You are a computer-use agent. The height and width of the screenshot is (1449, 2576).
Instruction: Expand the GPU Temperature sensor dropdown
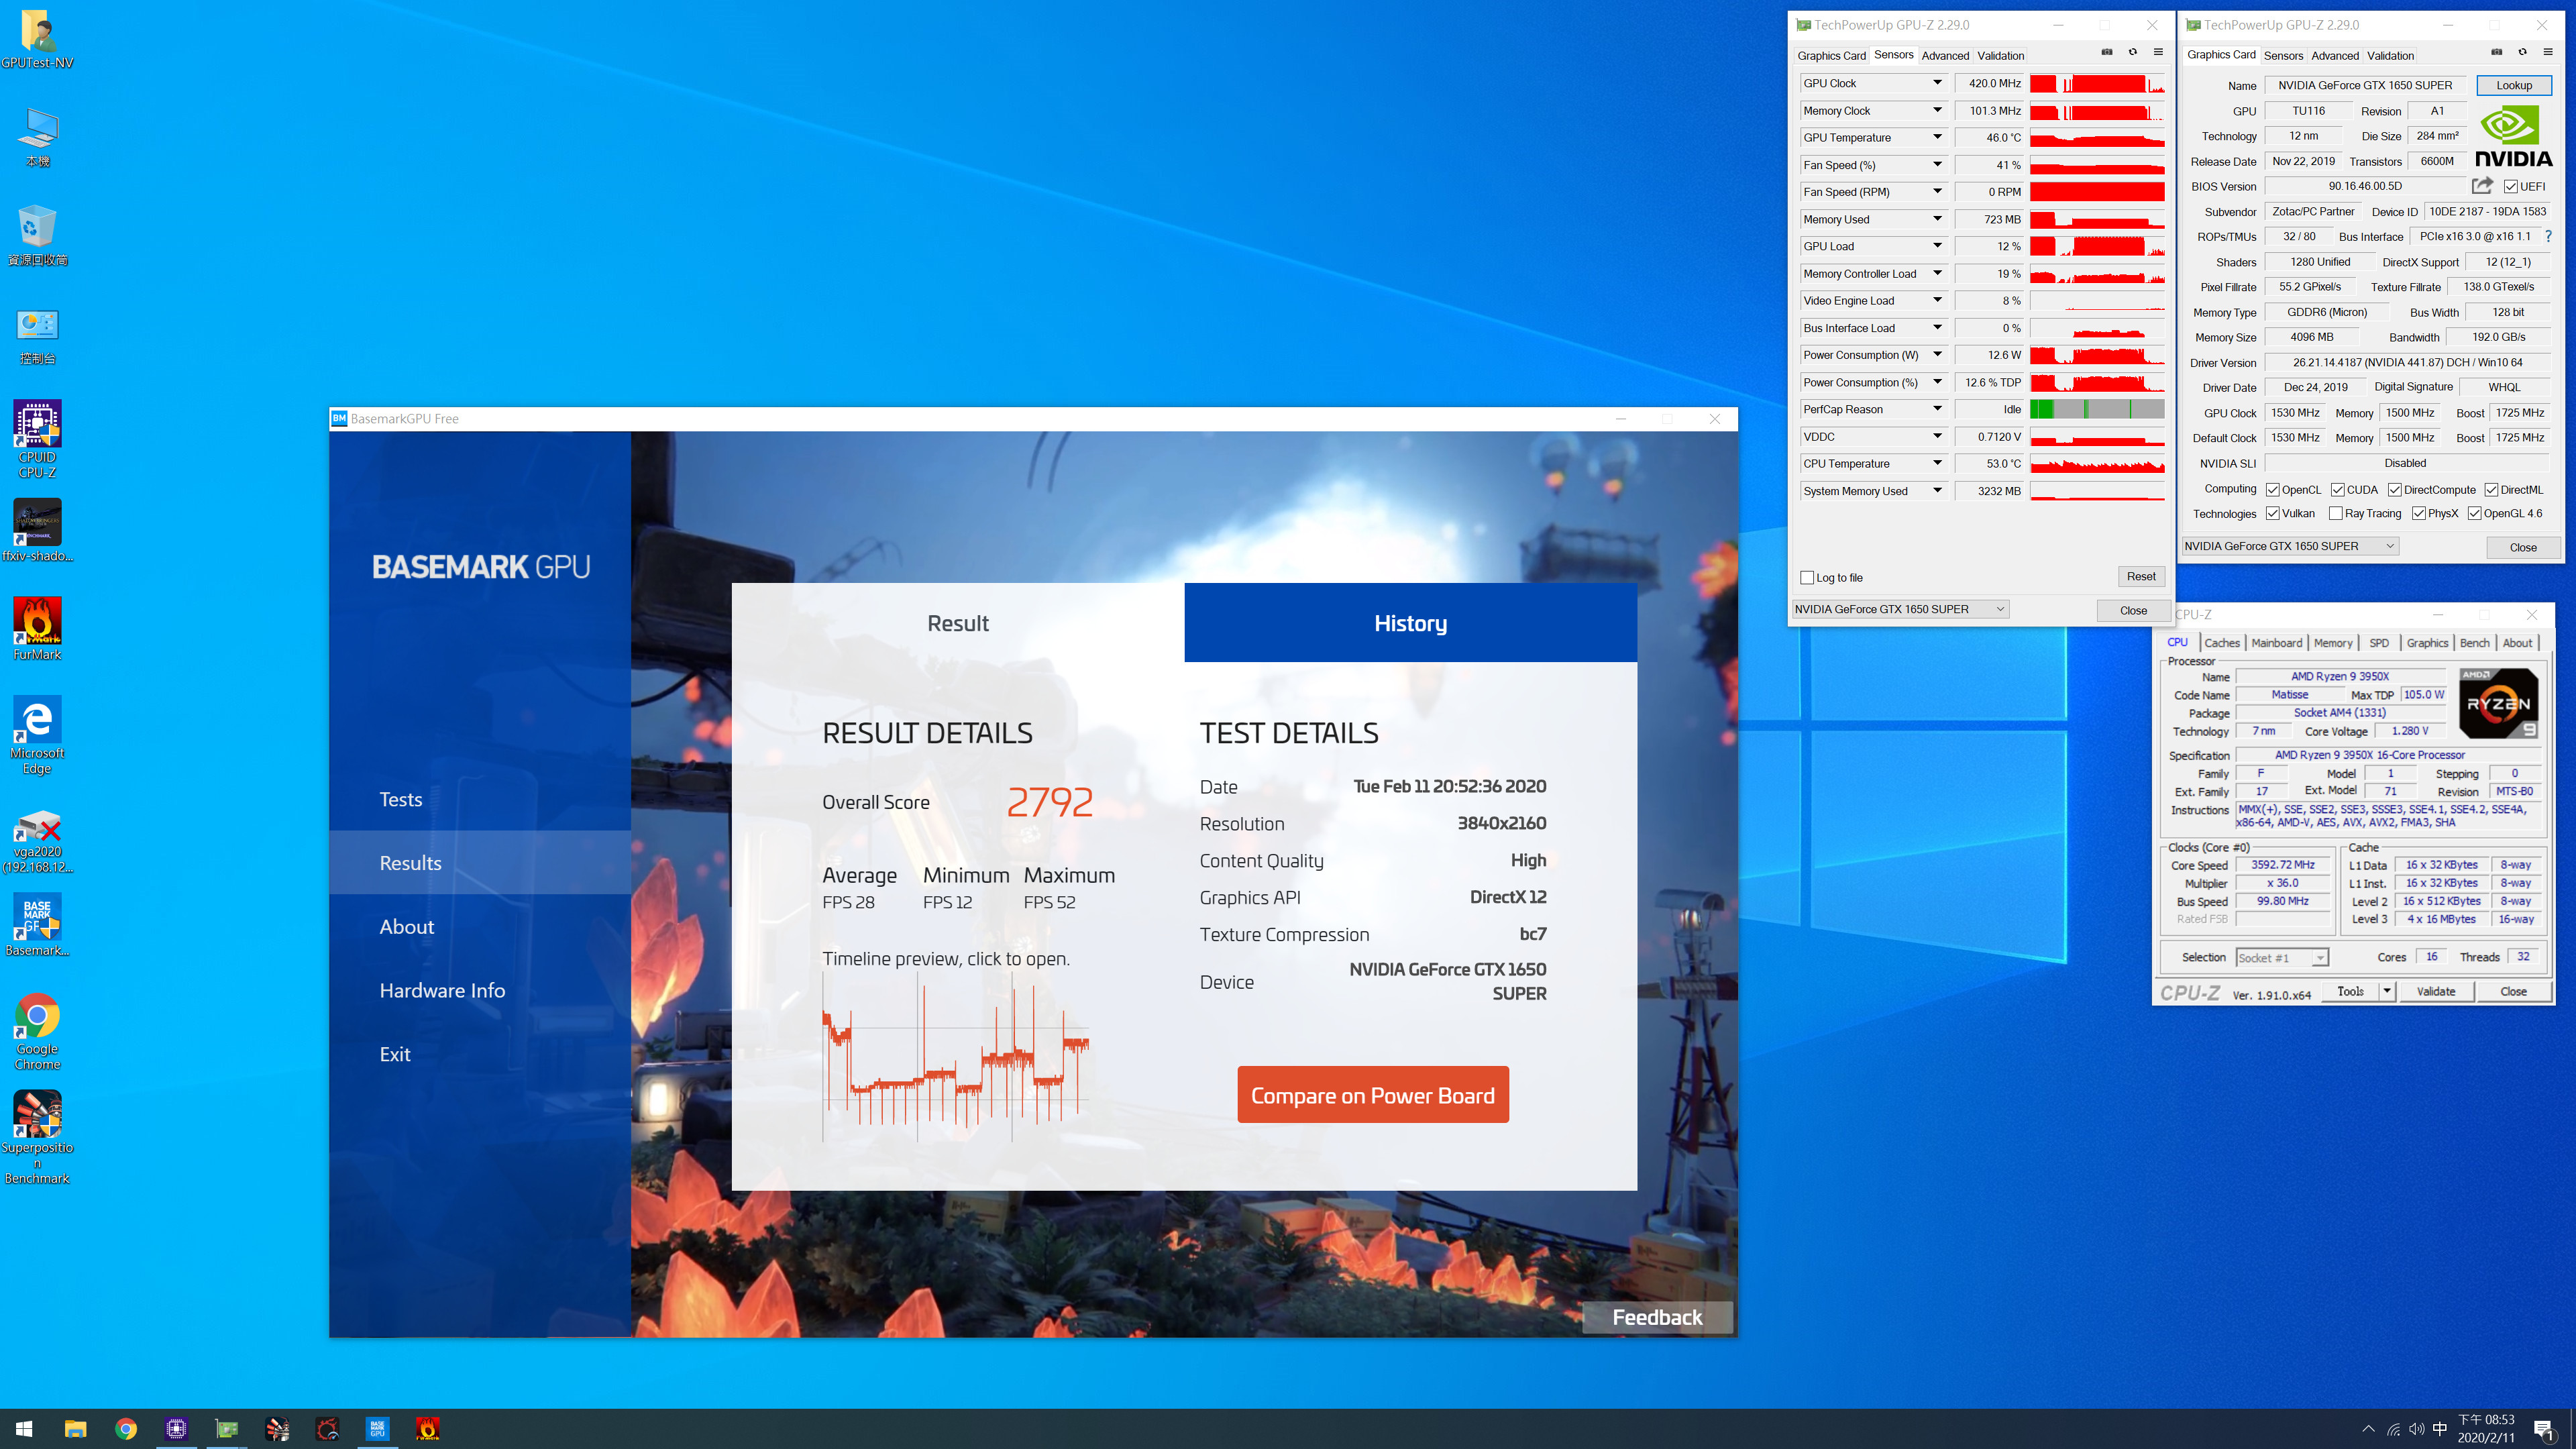click(x=1937, y=138)
